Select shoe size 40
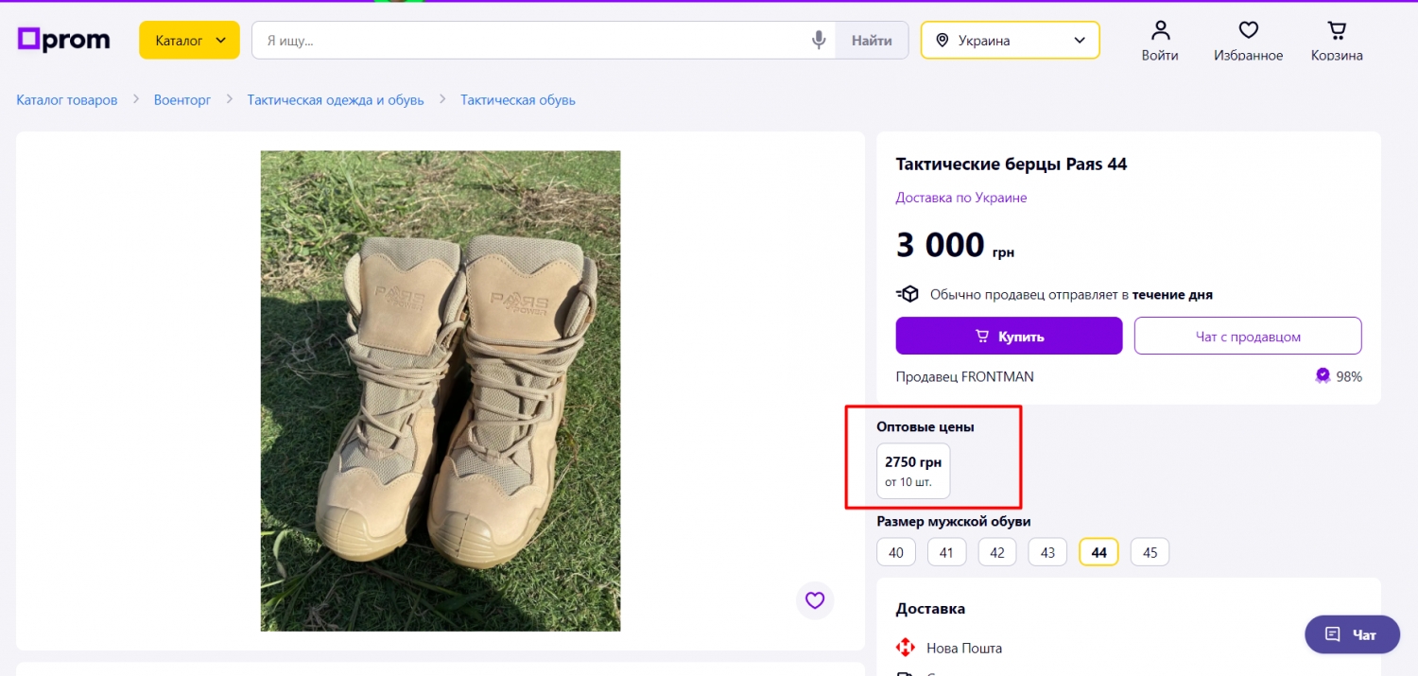 point(896,552)
